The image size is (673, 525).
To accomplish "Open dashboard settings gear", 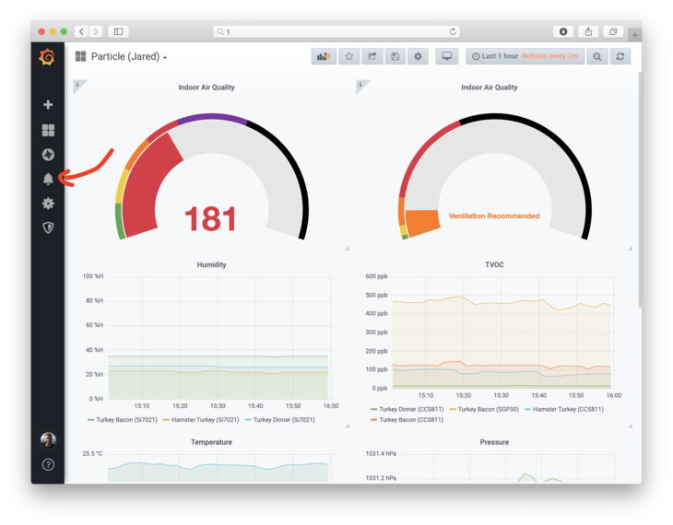I will 418,56.
